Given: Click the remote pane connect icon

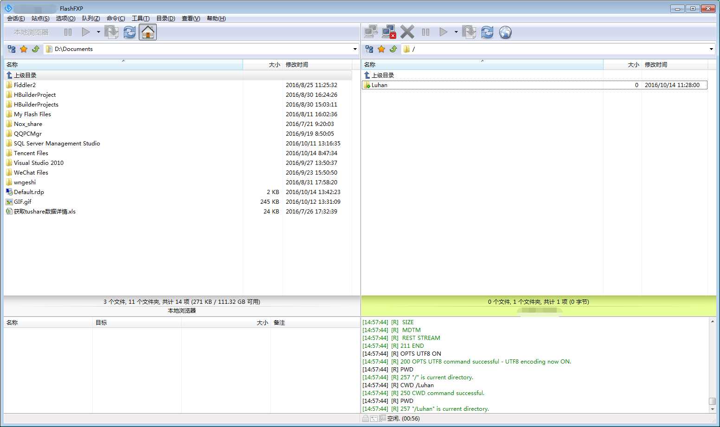Looking at the screenshot, I should pyautogui.click(x=371, y=32).
